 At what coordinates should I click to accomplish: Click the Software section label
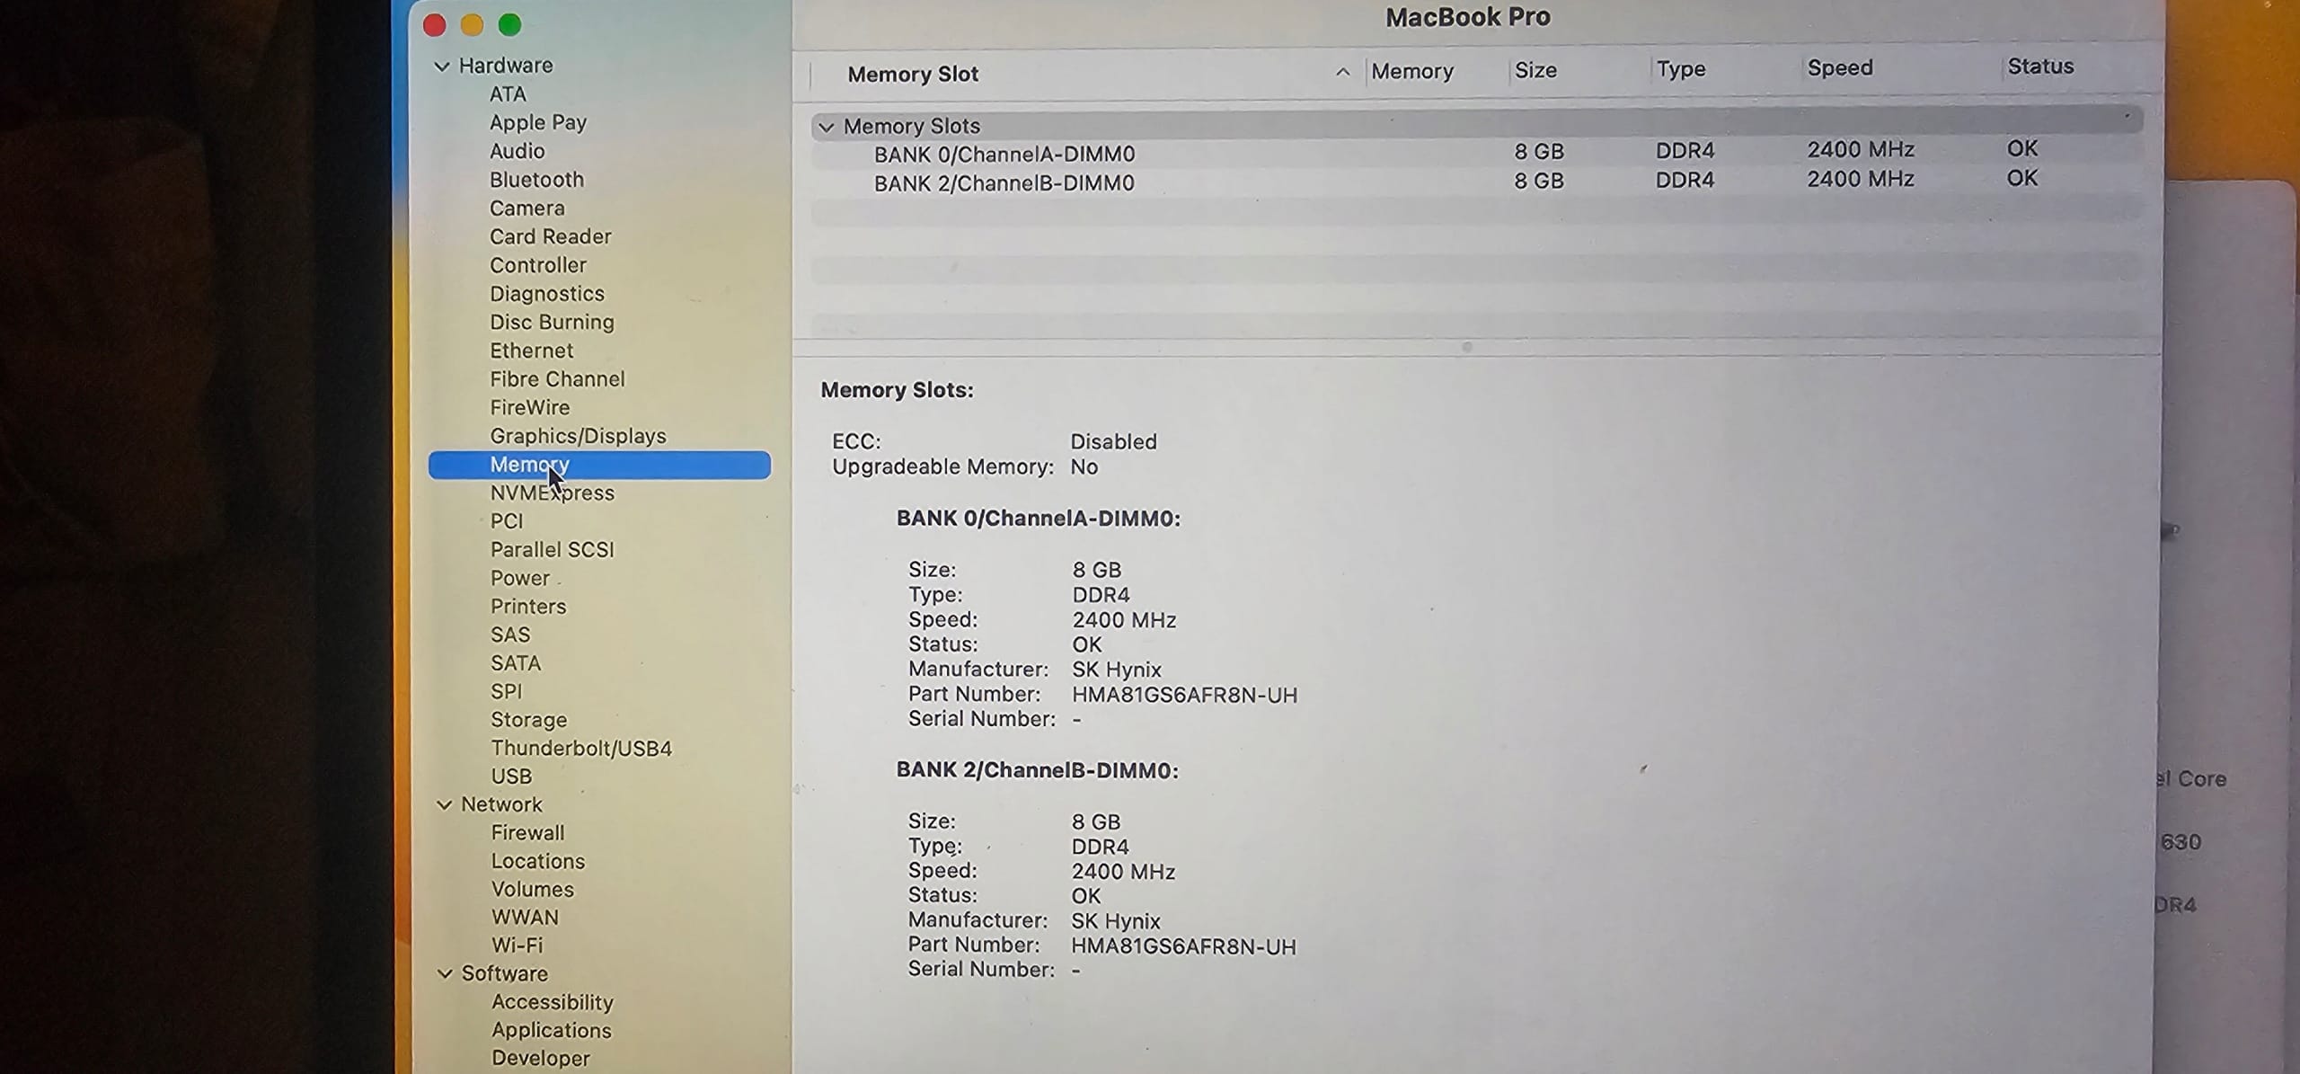click(x=504, y=974)
